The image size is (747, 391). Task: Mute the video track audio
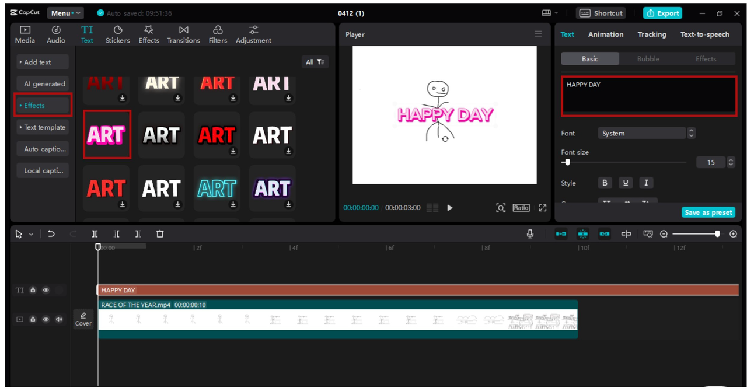58,319
